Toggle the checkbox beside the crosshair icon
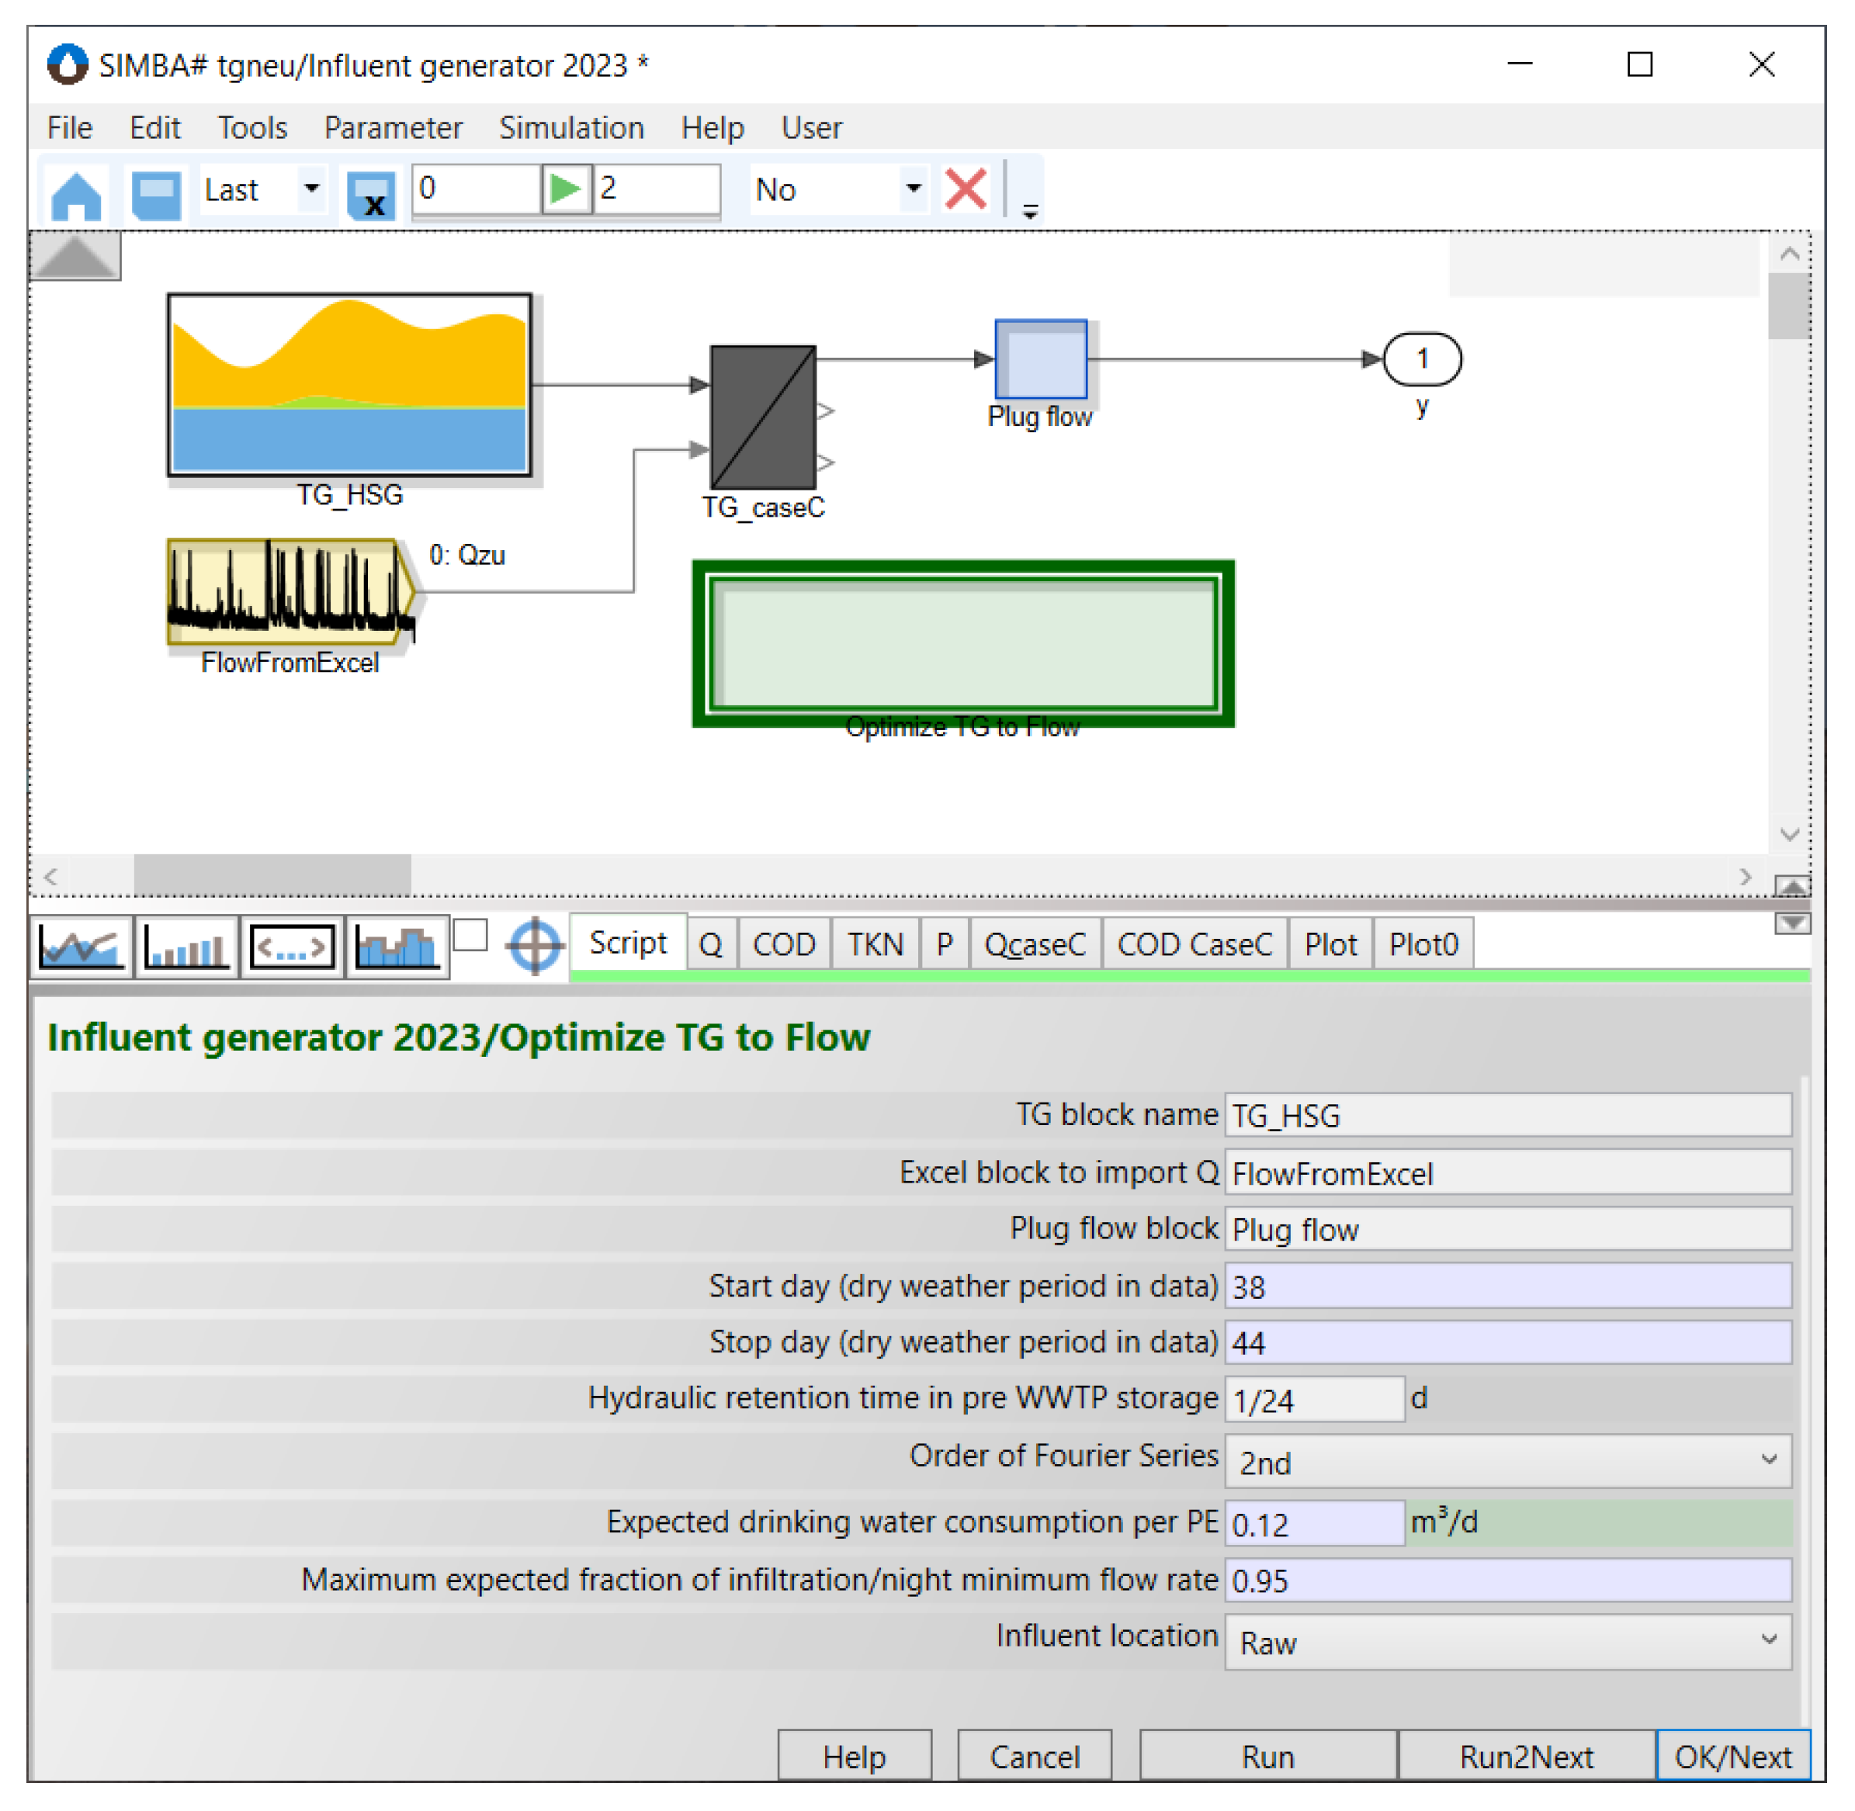The image size is (1855, 1811). 470,935
